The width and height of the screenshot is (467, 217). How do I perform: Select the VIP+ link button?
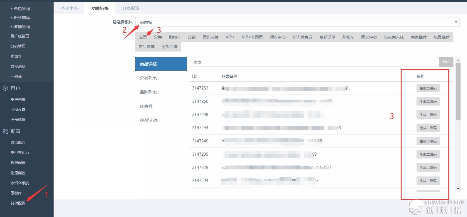pyautogui.click(x=230, y=37)
